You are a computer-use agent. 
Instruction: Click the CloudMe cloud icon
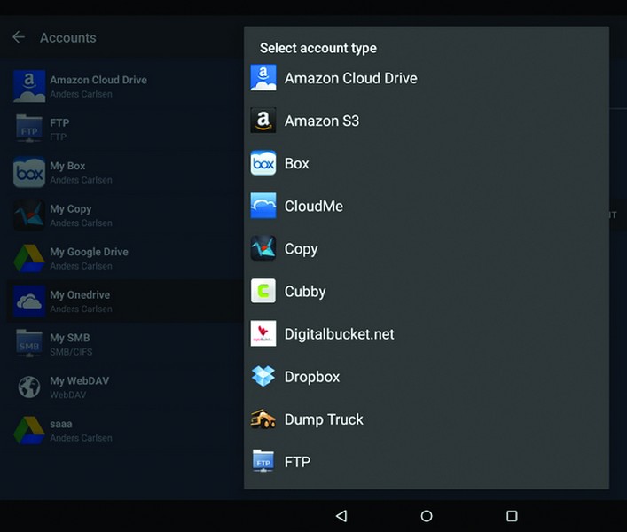pos(263,206)
